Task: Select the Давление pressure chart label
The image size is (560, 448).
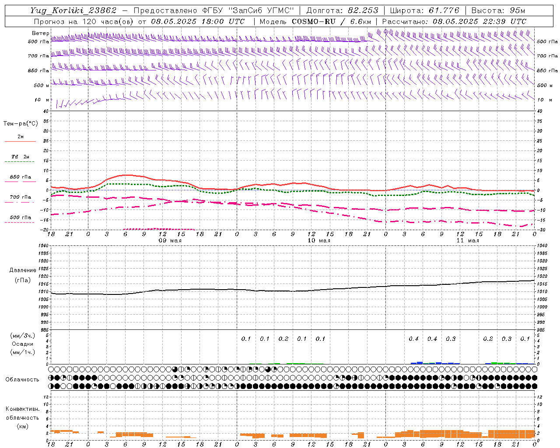Action: click(22, 270)
